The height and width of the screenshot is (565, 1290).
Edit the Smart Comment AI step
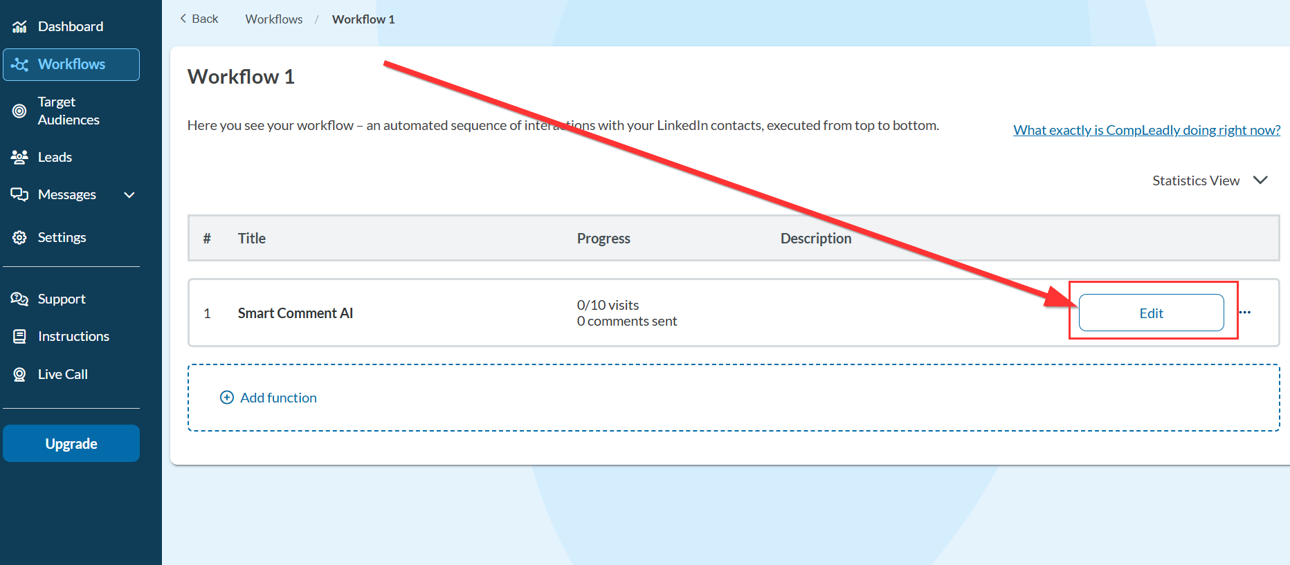coord(1151,313)
